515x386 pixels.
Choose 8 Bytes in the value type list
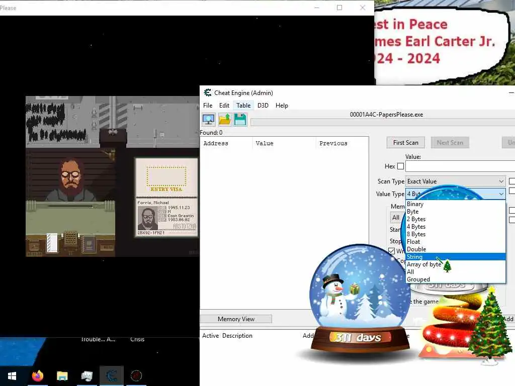click(x=456, y=234)
